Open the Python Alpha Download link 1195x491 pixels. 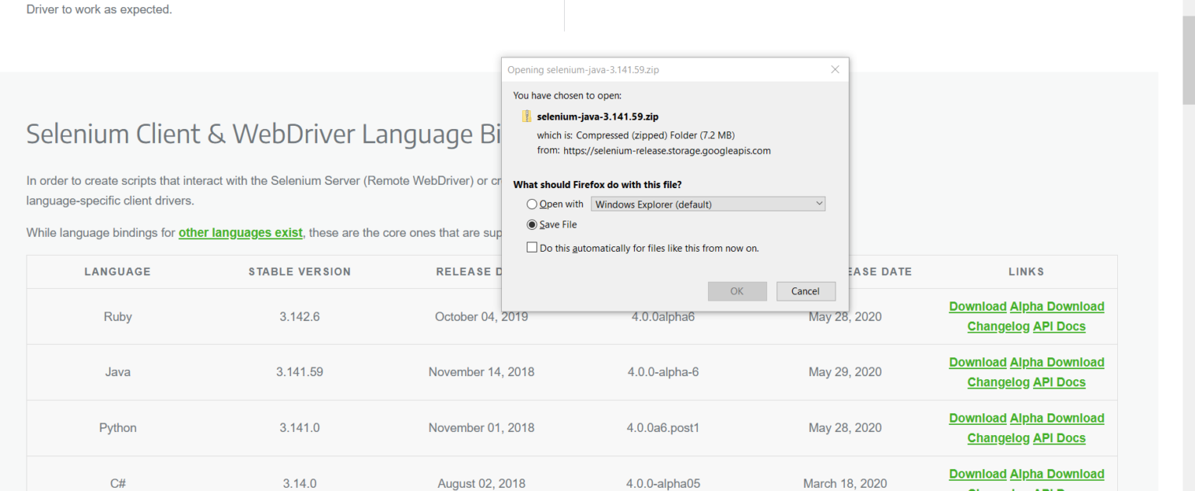[x=1057, y=418]
